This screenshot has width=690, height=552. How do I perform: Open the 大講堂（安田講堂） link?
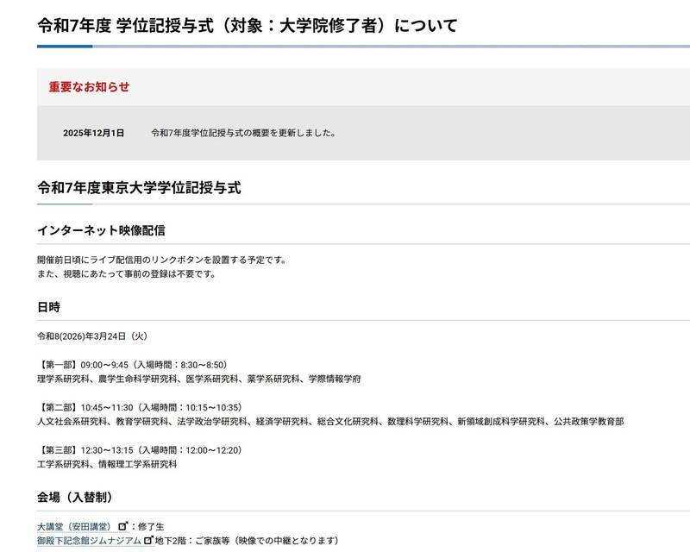(x=74, y=526)
